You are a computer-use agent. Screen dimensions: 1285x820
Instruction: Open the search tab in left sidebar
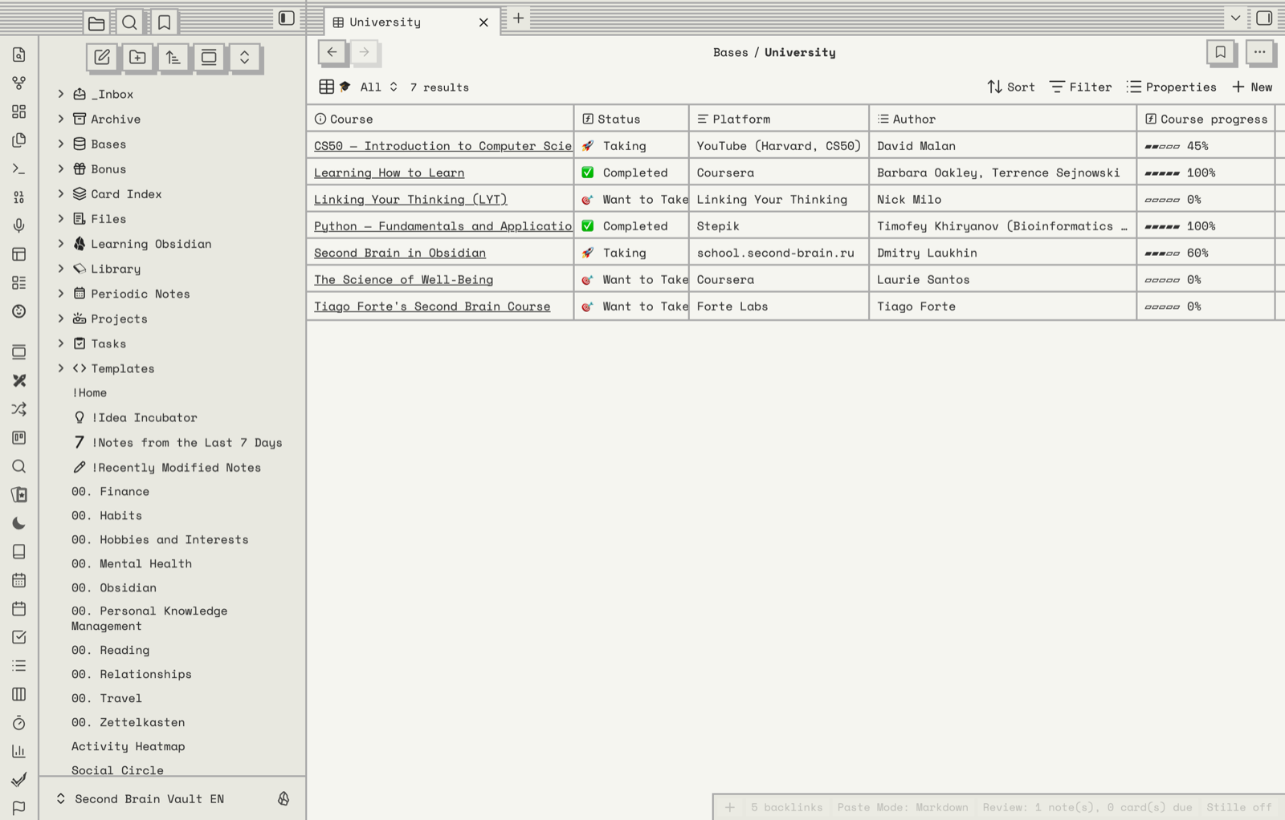point(130,22)
